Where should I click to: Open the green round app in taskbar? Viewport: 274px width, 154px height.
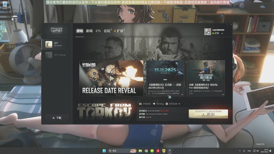point(152,151)
